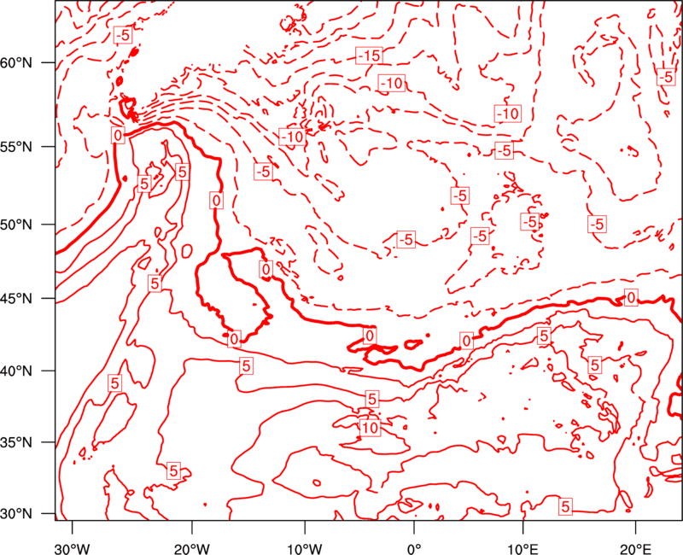This screenshot has height=555, width=683.
Task: Click the 60°N latitude axis label
Action: click(x=16, y=62)
